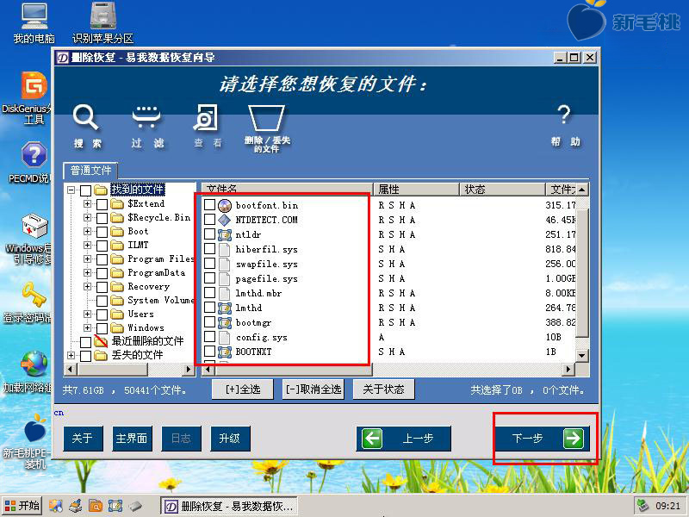Click the $Extend folder icon
The width and height of the screenshot is (689, 517).
(117, 203)
